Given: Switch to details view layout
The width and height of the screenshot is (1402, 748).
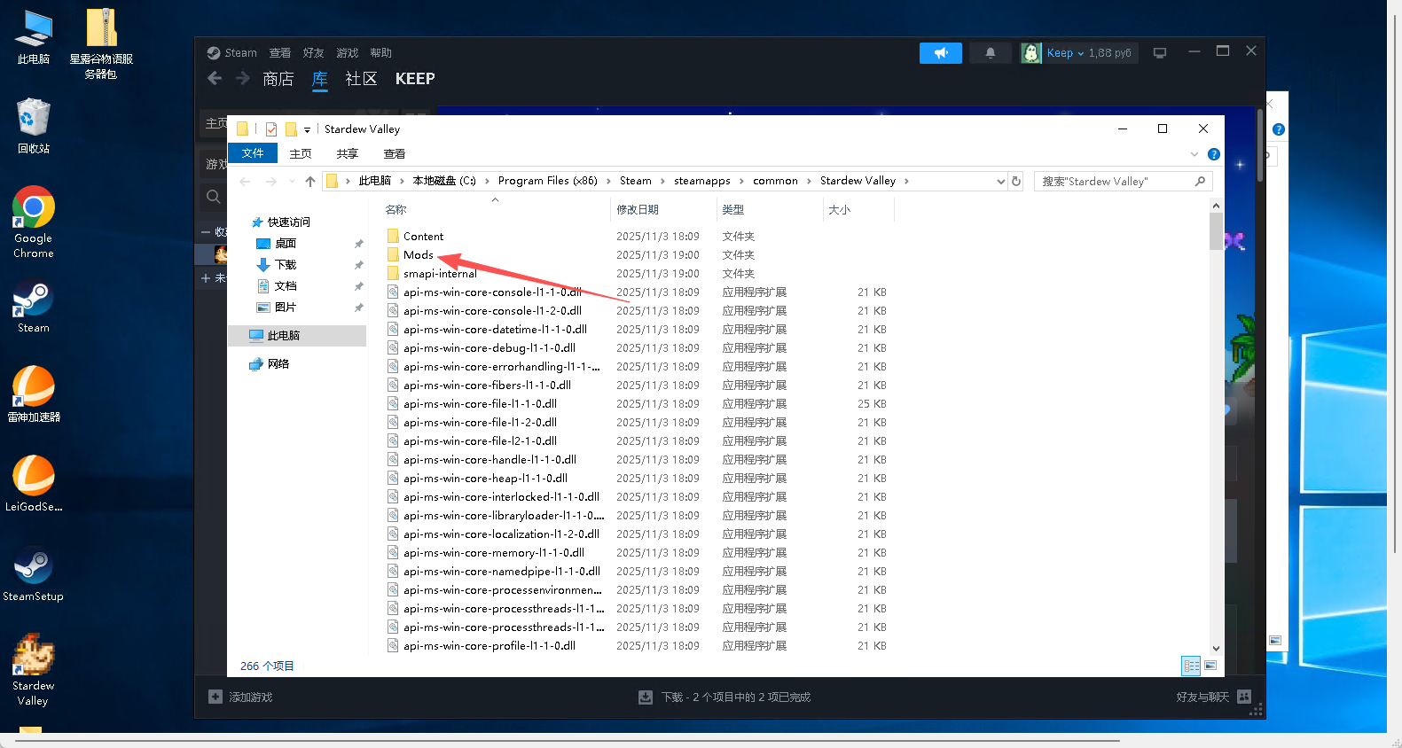Looking at the screenshot, I should pyautogui.click(x=1191, y=666).
